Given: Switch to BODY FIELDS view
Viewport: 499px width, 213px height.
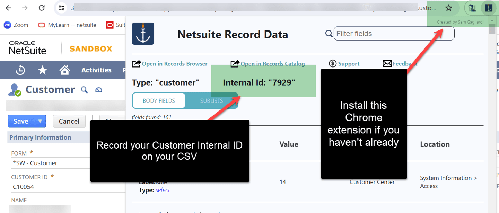Looking at the screenshot, I should click(159, 101).
